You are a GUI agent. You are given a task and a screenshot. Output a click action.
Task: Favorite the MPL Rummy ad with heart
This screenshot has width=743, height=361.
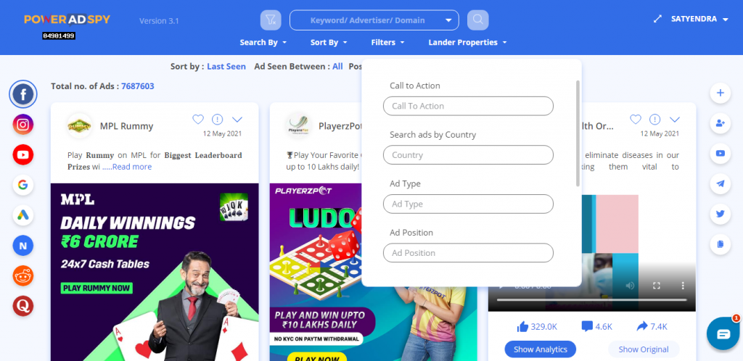point(198,119)
